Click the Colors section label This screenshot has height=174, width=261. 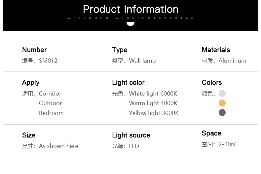pyautogui.click(x=212, y=82)
